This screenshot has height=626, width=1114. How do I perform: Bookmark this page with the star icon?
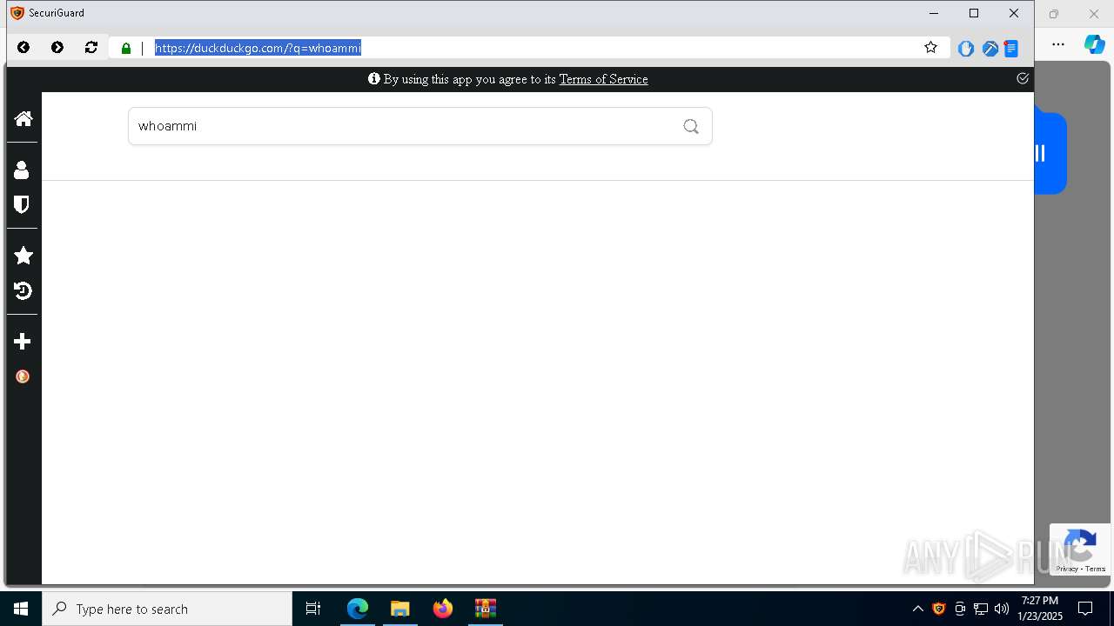[930, 48]
